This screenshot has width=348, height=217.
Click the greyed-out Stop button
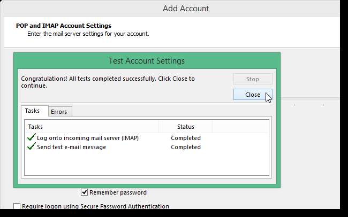tap(253, 79)
